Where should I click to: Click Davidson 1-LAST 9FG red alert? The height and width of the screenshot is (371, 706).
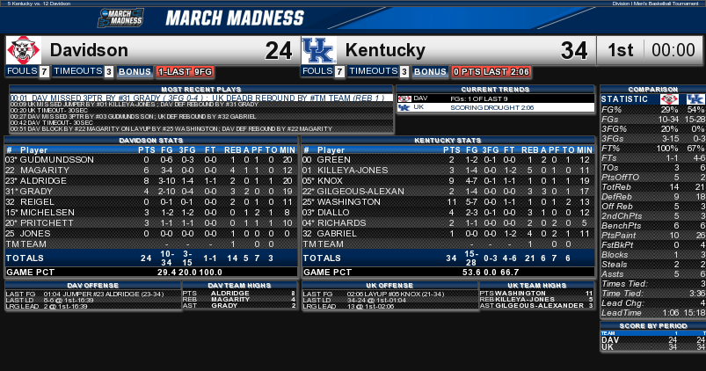pos(185,71)
